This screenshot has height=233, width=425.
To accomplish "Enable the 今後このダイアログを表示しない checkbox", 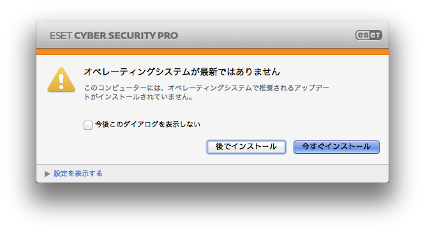I will [x=88, y=124].
